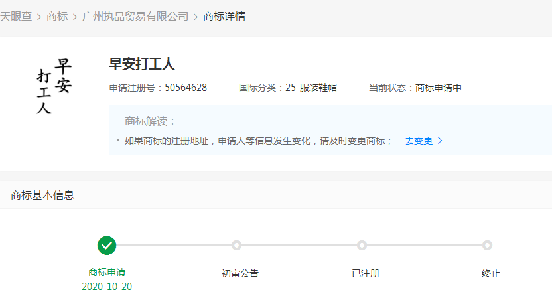Click the 去变更 link
Image resolution: width=552 pixels, height=298 pixels.
point(419,141)
